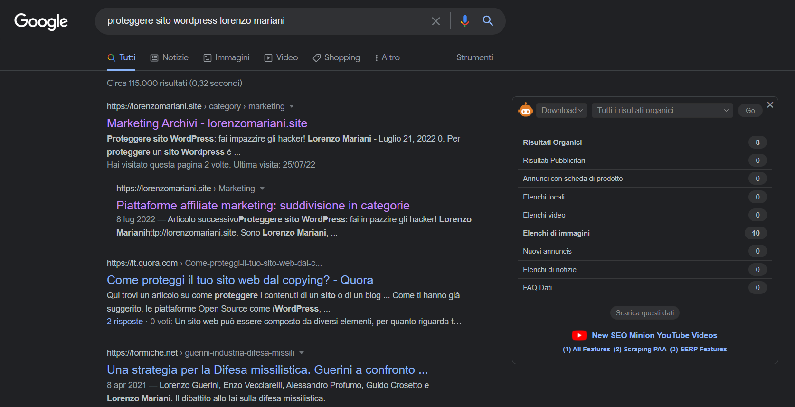
Task: Open the 'Tutti i risultati organici' combo box
Action: 662,110
